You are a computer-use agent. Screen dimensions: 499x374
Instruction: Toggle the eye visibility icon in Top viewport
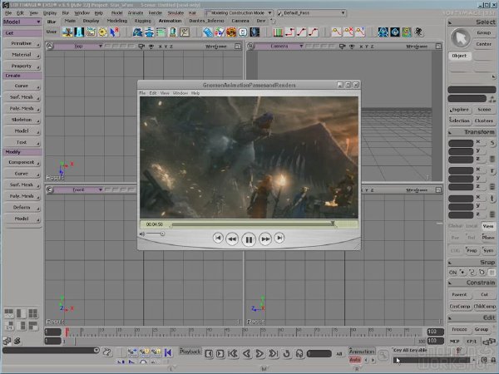151,47
